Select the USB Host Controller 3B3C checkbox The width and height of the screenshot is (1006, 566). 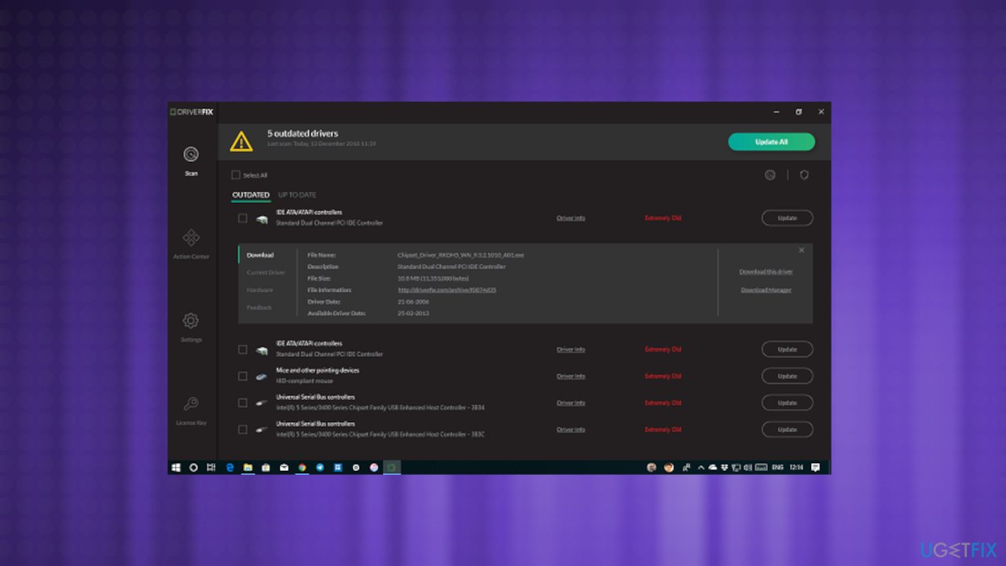pos(243,430)
